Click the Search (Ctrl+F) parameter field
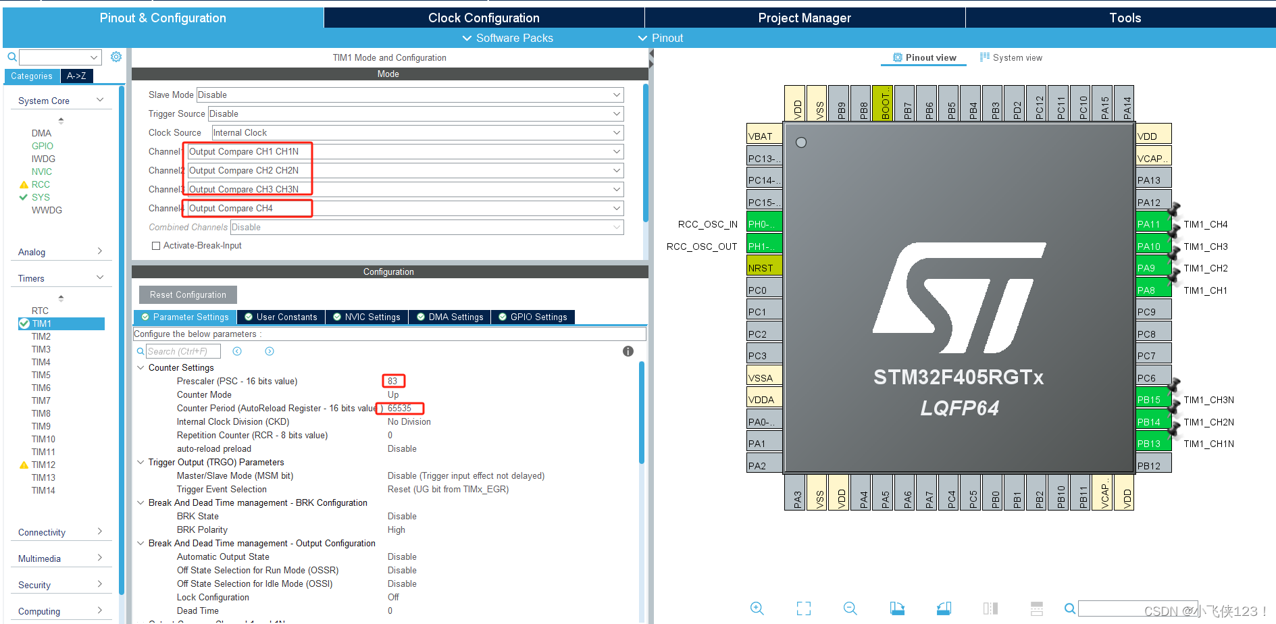1276x624 pixels. tap(183, 350)
